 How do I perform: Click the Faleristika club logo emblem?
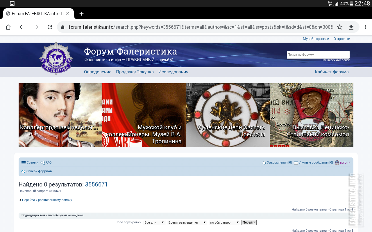coord(56,59)
